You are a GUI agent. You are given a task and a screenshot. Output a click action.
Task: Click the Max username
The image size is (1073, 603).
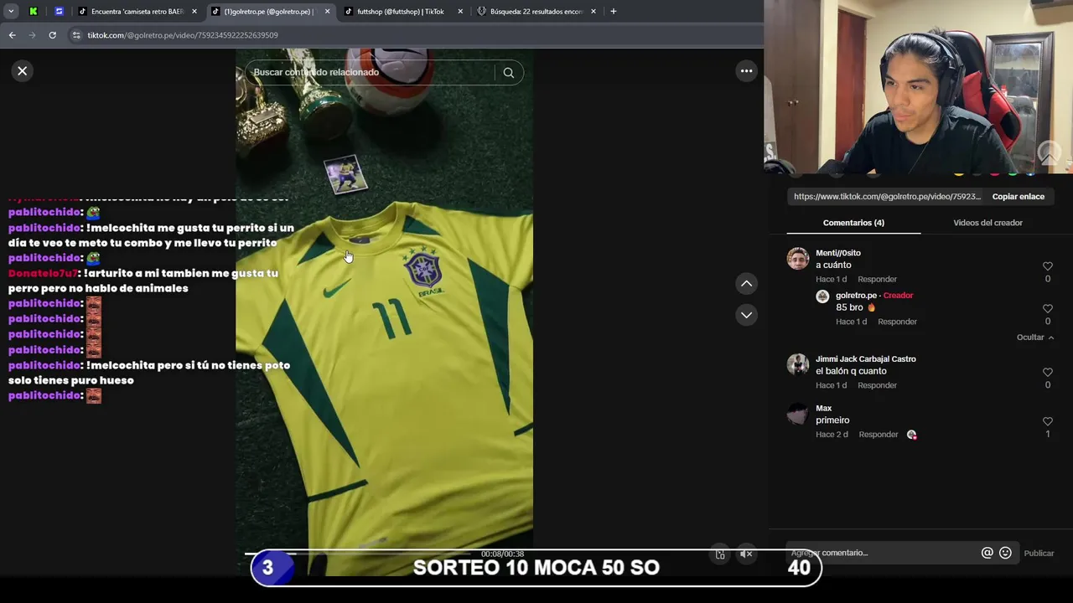824,409
